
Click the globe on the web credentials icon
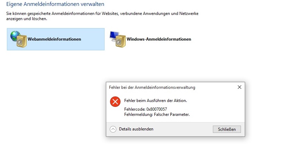tap(15, 36)
